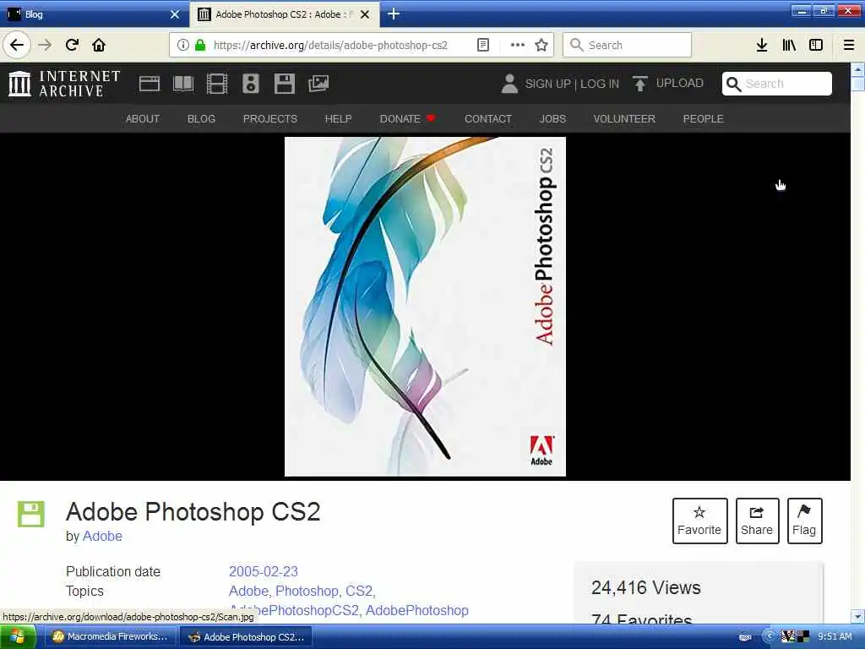Click the CS2 topic link
Screen dimensions: 865x649
click(x=358, y=591)
